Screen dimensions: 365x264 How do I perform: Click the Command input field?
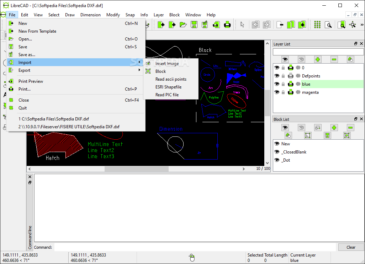click(195, 247)
